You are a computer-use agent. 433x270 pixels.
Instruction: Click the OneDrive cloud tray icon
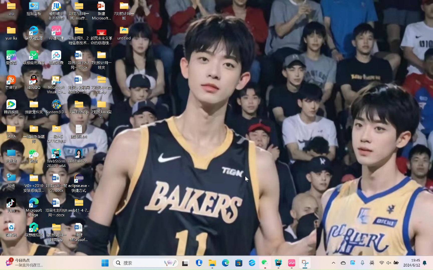(x=343, y=263)
